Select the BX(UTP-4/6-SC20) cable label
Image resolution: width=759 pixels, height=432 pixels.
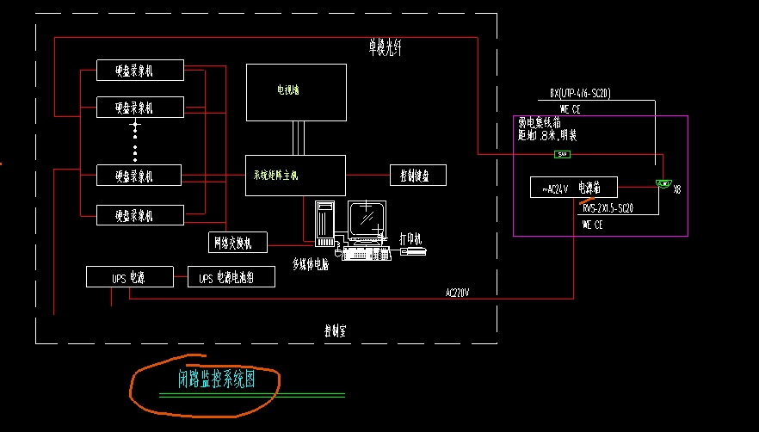(580, 94)
